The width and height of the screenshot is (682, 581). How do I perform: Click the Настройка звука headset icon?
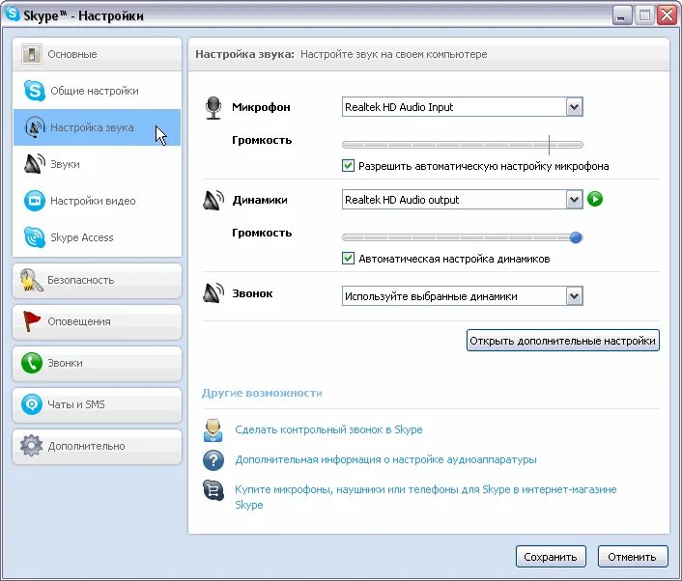[x=35, y=127]
